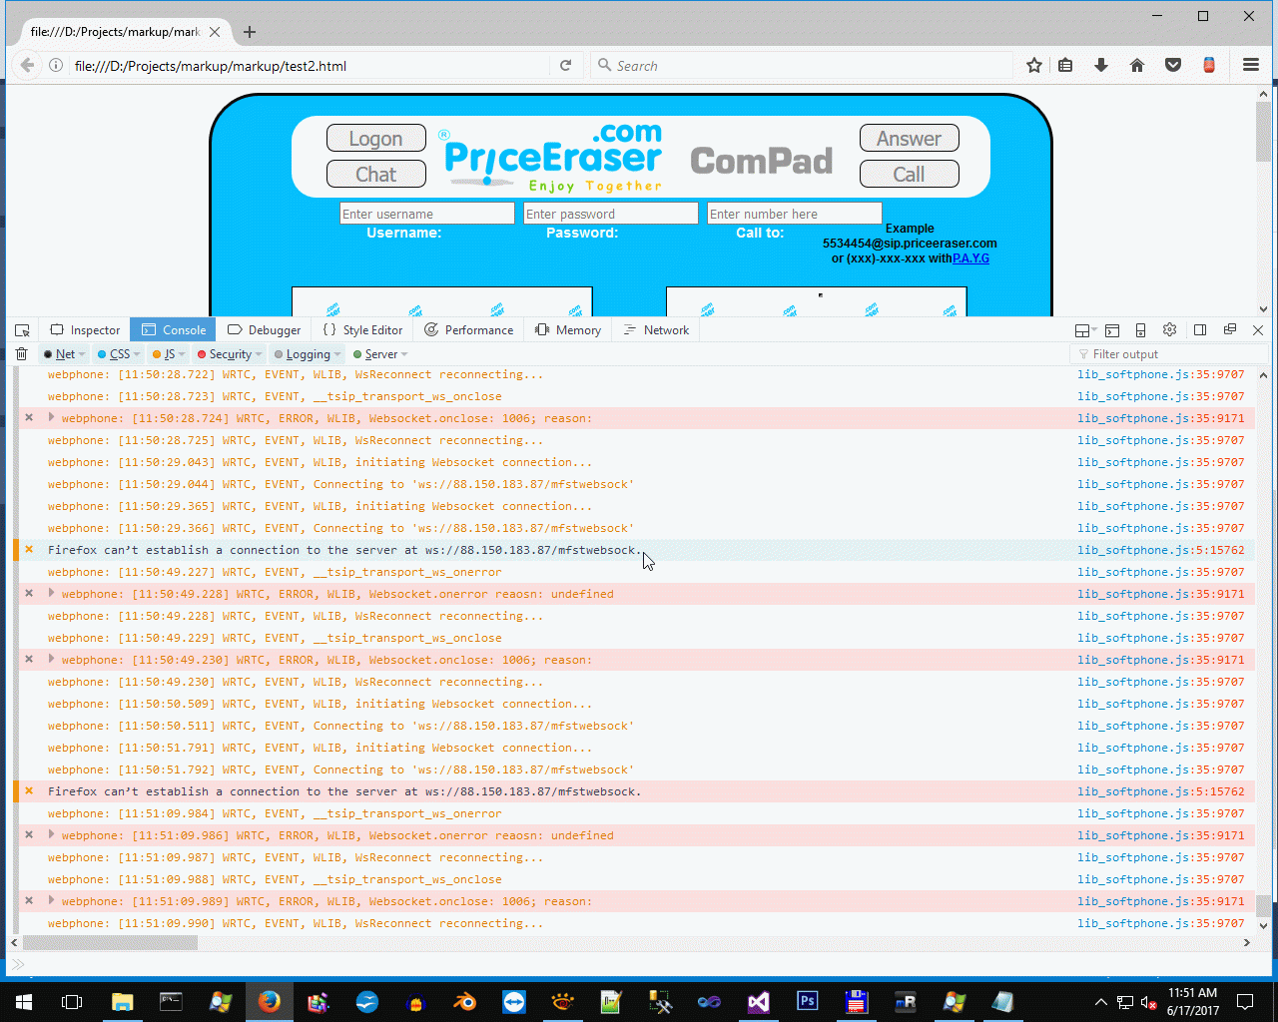Select the Console tab
This screenshot has width=1278, height=1022.
click(x=174, y=330)
